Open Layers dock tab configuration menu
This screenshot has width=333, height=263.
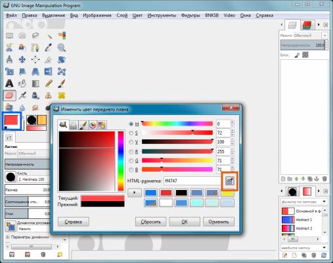click(326, 25)
